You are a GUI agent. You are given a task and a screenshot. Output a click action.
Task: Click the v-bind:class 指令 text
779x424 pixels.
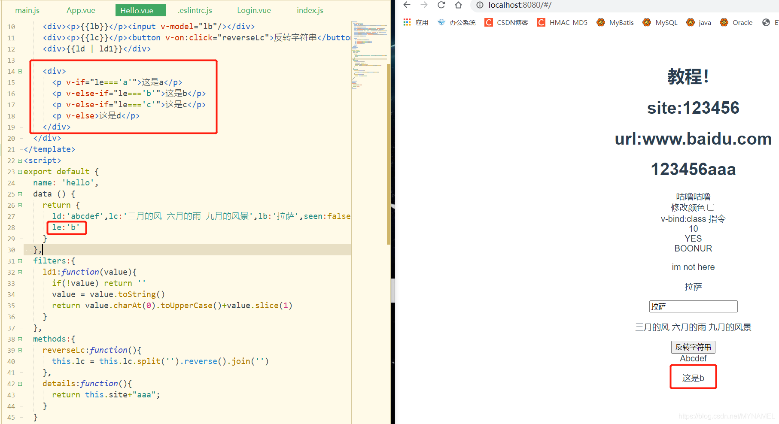pos(693,219)
